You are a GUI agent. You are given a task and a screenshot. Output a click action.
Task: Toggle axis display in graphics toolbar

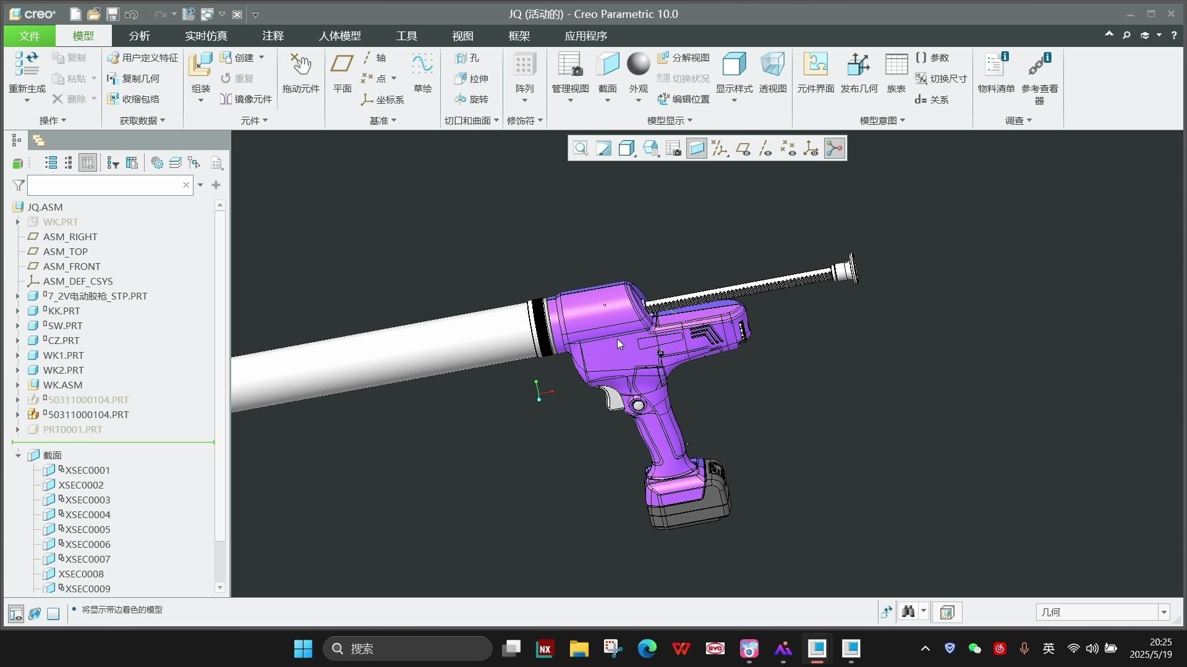point(765,148)
